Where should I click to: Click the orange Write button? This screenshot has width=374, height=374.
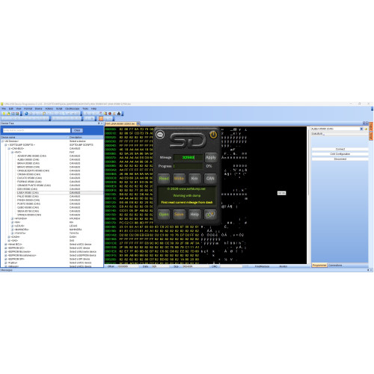pyautogui.click(x=179, y=179)
